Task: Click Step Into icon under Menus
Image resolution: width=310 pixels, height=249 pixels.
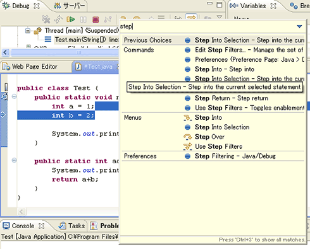Action: point(187,118)
